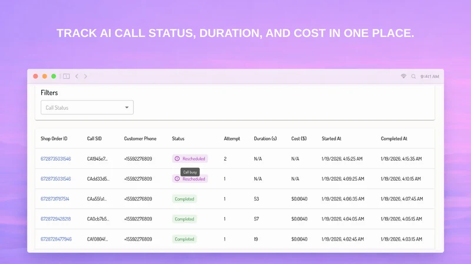This screenshot has width=471, height=264.
Task: Click the Call busy tooltip
Action: click(x=190, y=172)
